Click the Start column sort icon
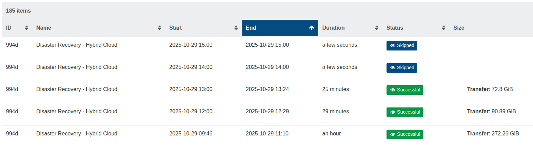The image size is (533, 146). click(236, 28)
